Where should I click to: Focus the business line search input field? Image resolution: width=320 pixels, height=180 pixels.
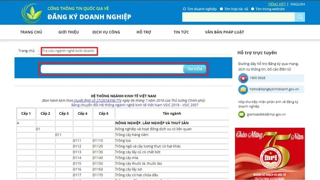click(x=112, y=69)
